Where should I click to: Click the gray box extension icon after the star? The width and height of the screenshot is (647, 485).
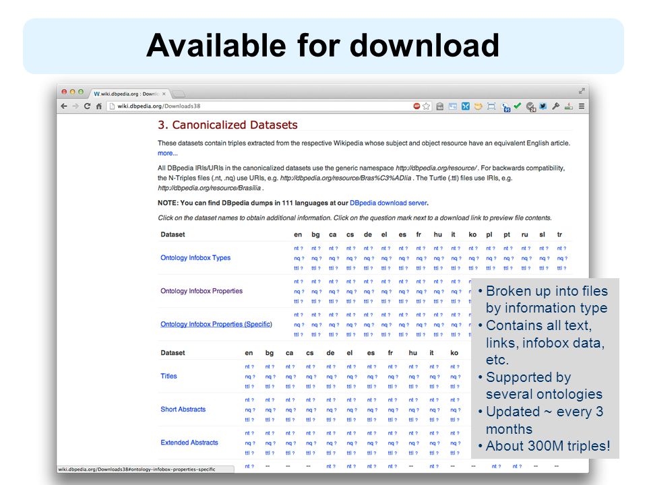[440, 106]
